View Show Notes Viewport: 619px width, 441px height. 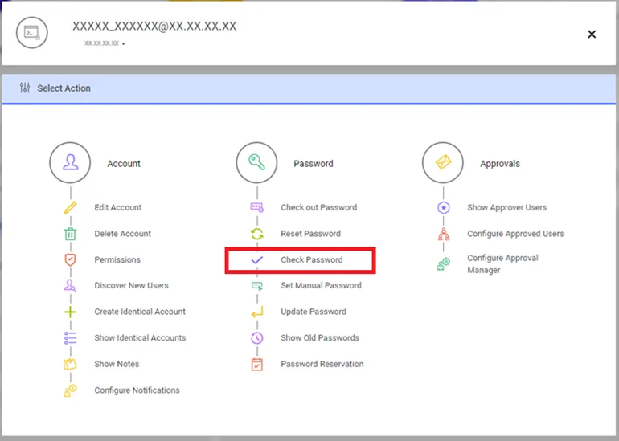[117, 364]
